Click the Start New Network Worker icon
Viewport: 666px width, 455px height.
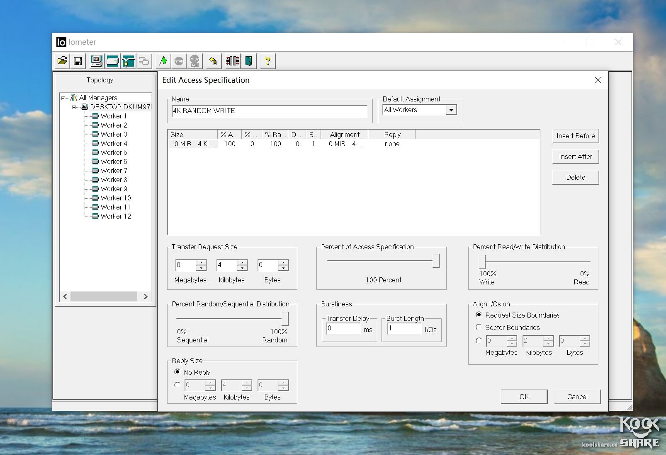pyautogui.click(x=128, y=61)
